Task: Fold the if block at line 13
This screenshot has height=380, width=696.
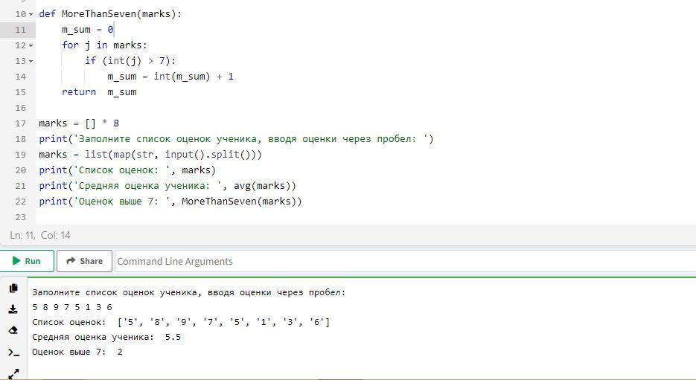Action: [x=31, y=61]
